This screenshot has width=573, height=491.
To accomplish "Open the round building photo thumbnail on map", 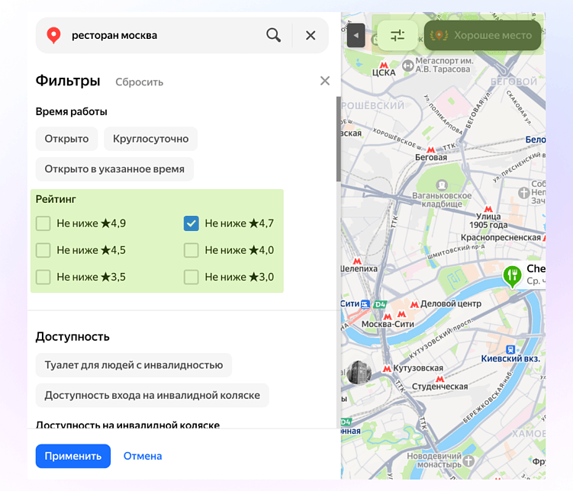I will coord(359,372).
